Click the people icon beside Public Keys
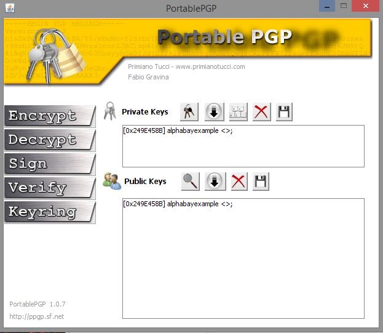Screen dimensions: 383x333 (112, 181)
